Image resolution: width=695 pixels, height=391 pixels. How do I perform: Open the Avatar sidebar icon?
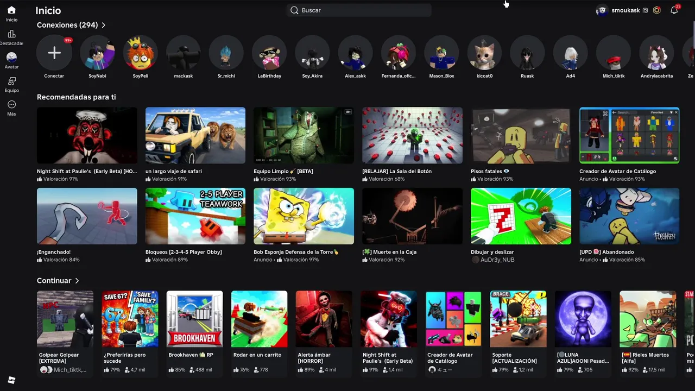(11, 57)
